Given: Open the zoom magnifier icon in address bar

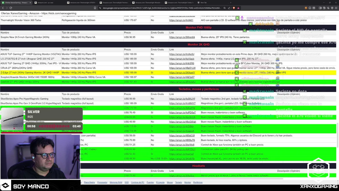Looking at the screenshot, I should tap(225, 8).
